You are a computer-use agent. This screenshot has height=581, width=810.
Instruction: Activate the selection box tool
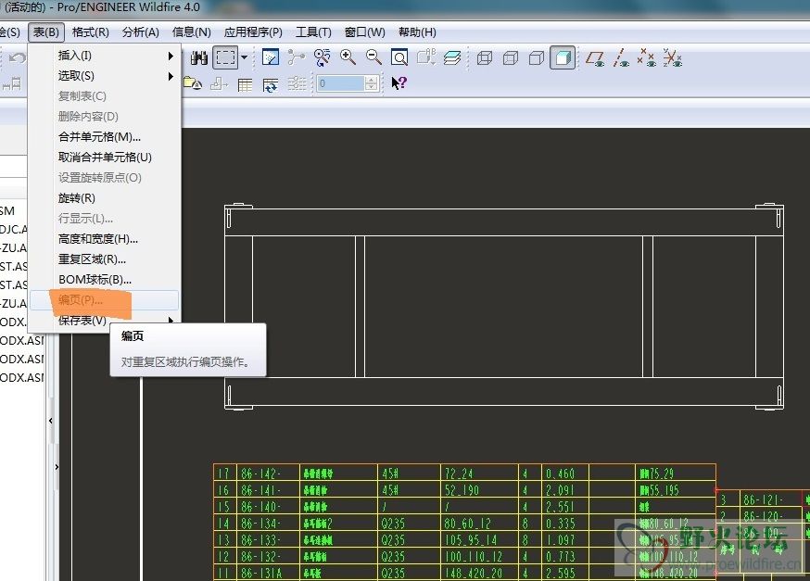pyautogui.click(x=226, y=57)
